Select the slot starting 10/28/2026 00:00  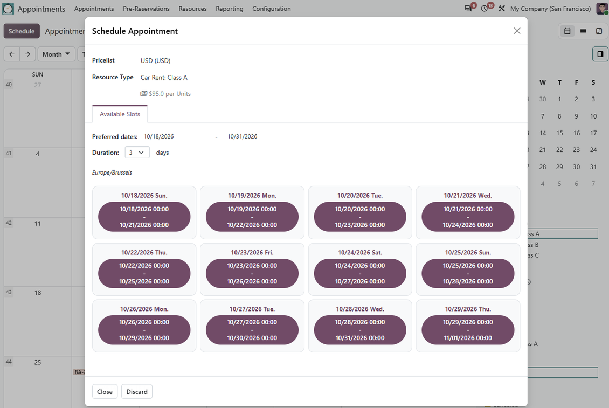[360, 330]
